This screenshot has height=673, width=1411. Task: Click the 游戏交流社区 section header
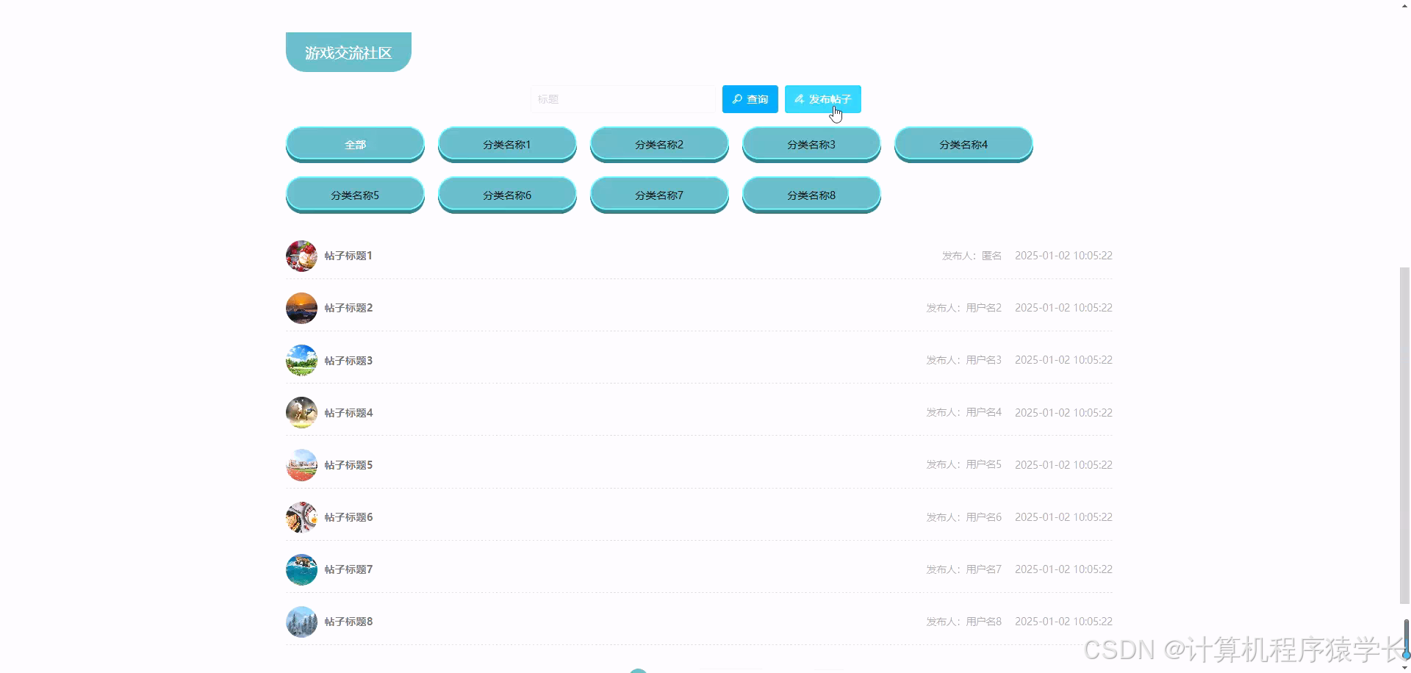click(348, 52)
